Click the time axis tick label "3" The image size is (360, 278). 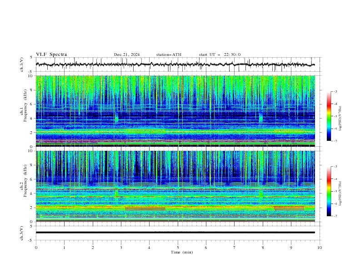click(x=121, y=248)
